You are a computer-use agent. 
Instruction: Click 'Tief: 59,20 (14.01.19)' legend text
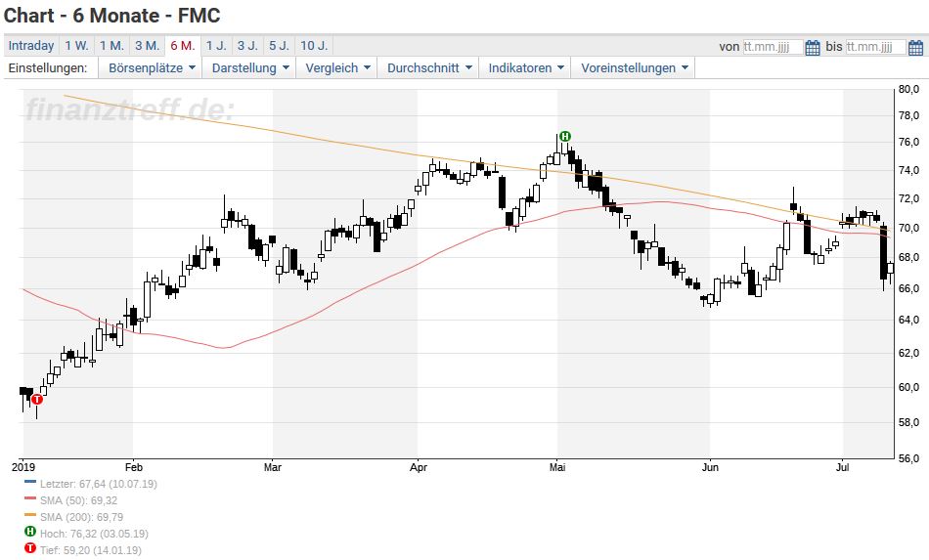point(91,550)
